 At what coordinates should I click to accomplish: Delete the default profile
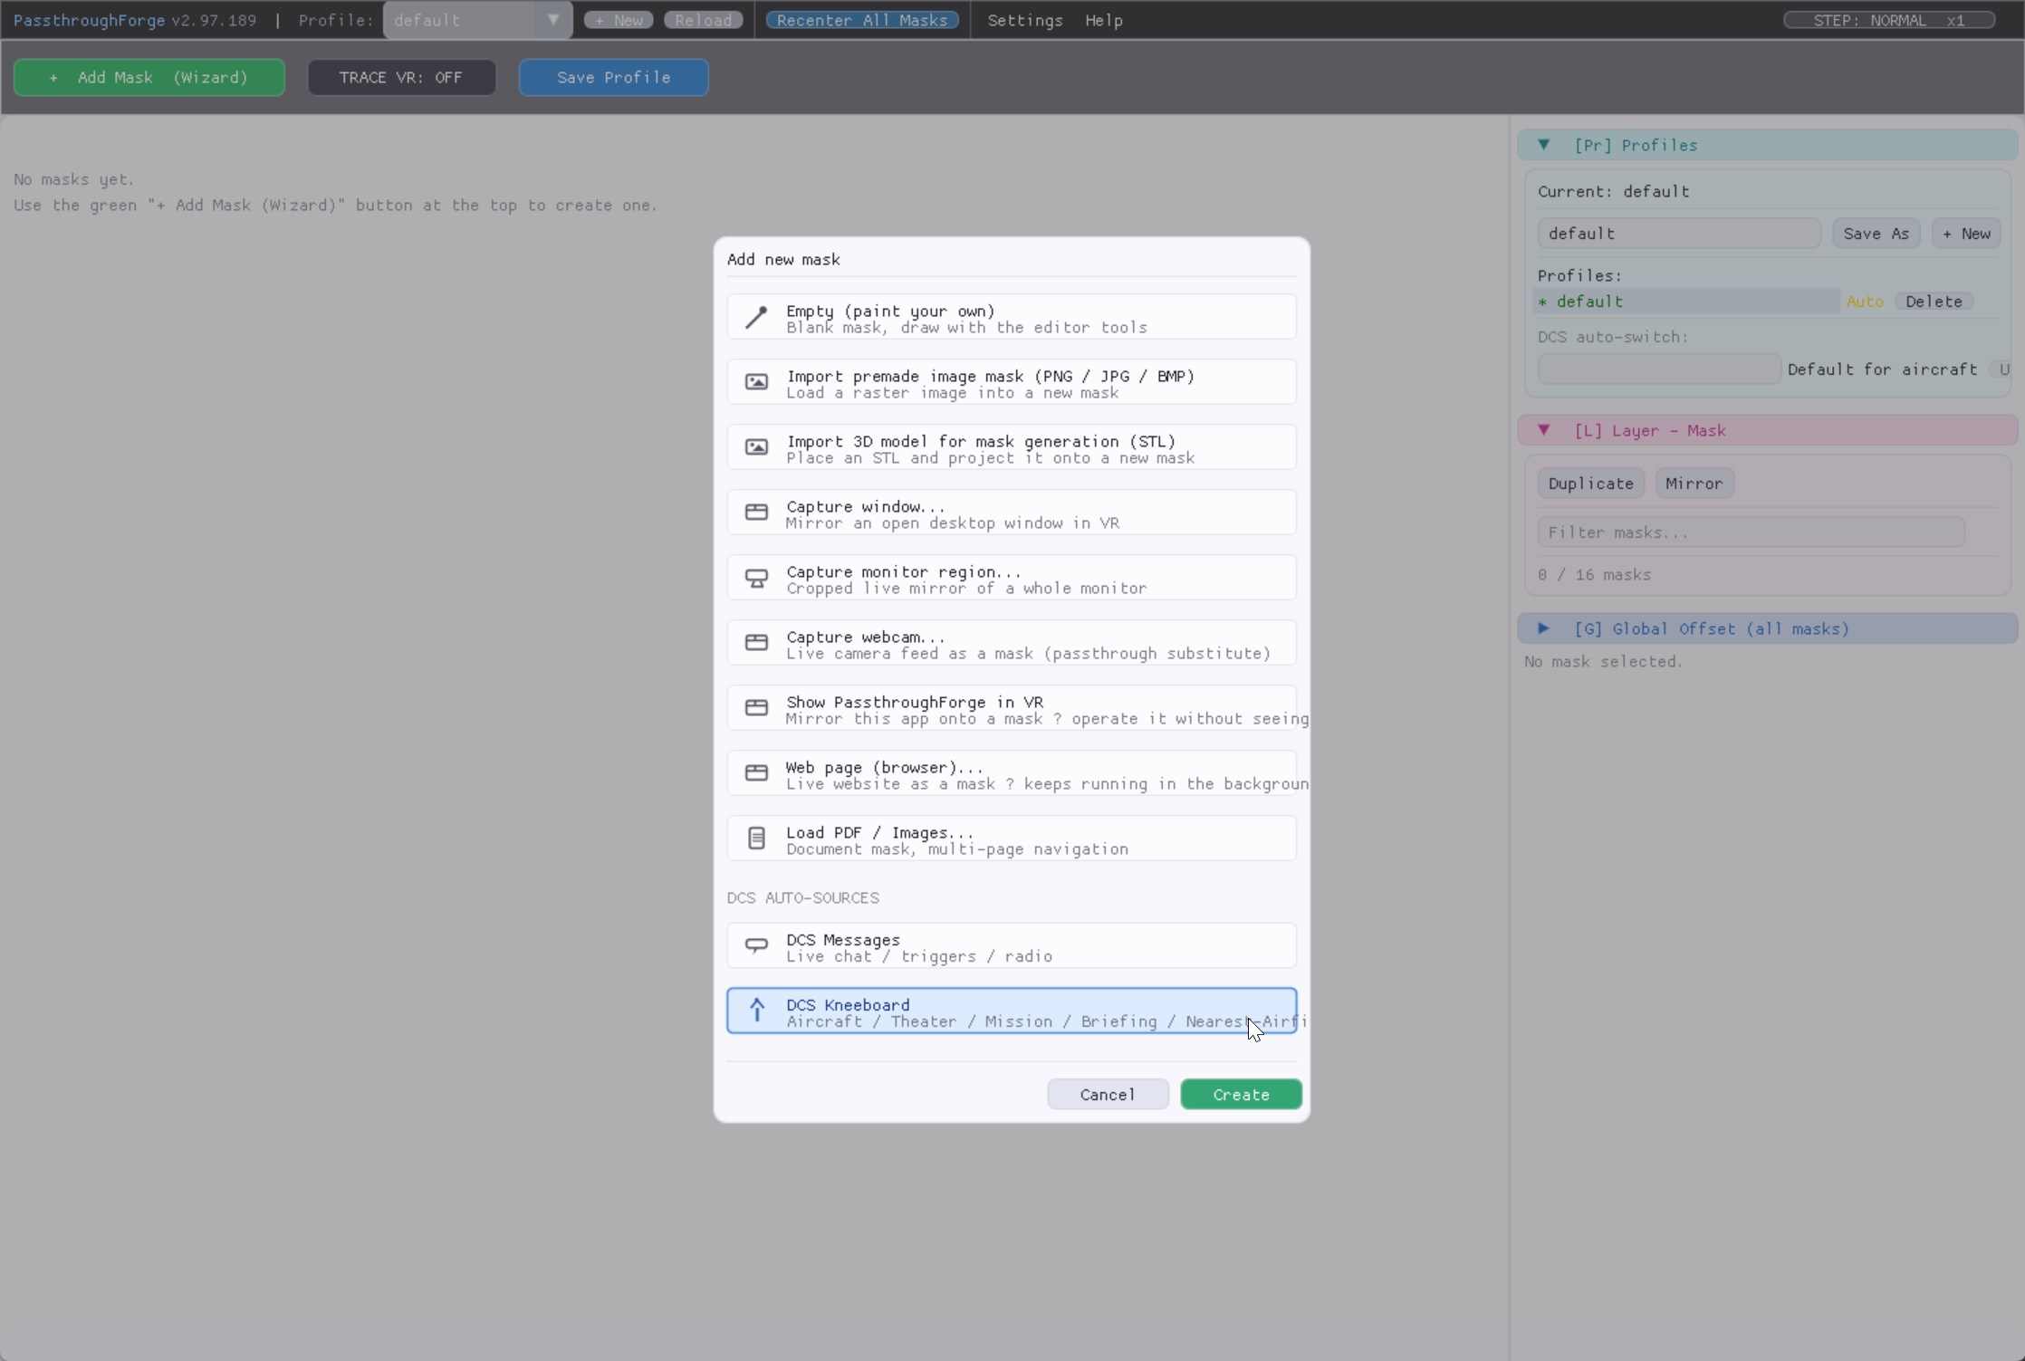(x=1934, y=302)
